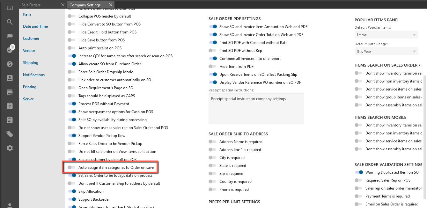
Task: Turn on Print SO PDF without Rep
Action: click(x=212, y=51)
